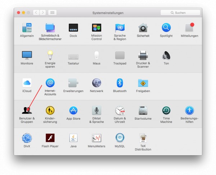Image resolution: width=216 pixels, height=175 pixels.
Task: Open TeX Distribution preferences
Action: [x=143, y=138]
